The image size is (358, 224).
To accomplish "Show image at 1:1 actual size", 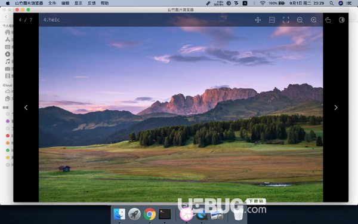I will click(x=271, y=20).
